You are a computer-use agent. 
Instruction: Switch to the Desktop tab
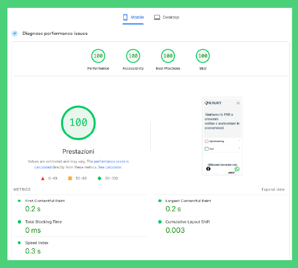click(166, 17)
